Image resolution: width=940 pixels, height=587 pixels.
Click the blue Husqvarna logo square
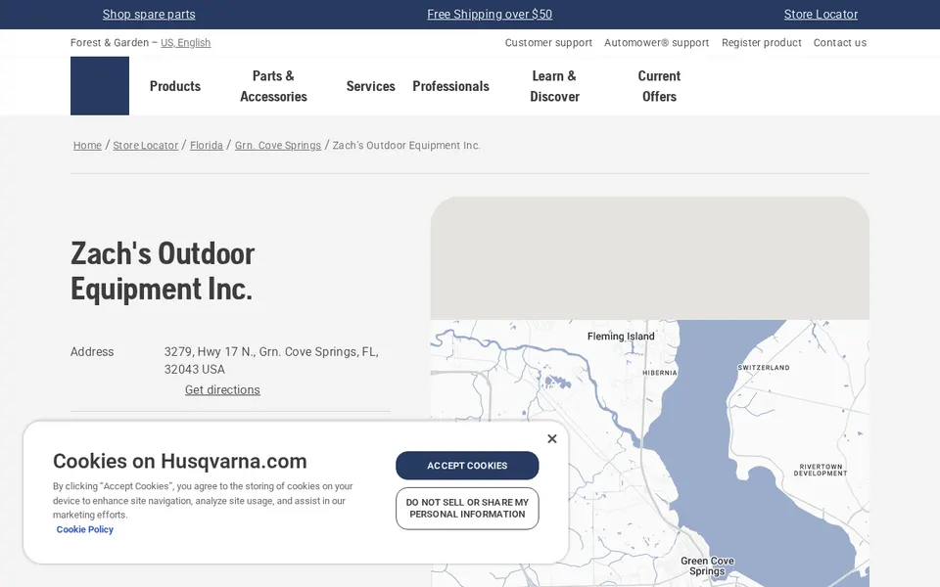[x=100, y=86]
